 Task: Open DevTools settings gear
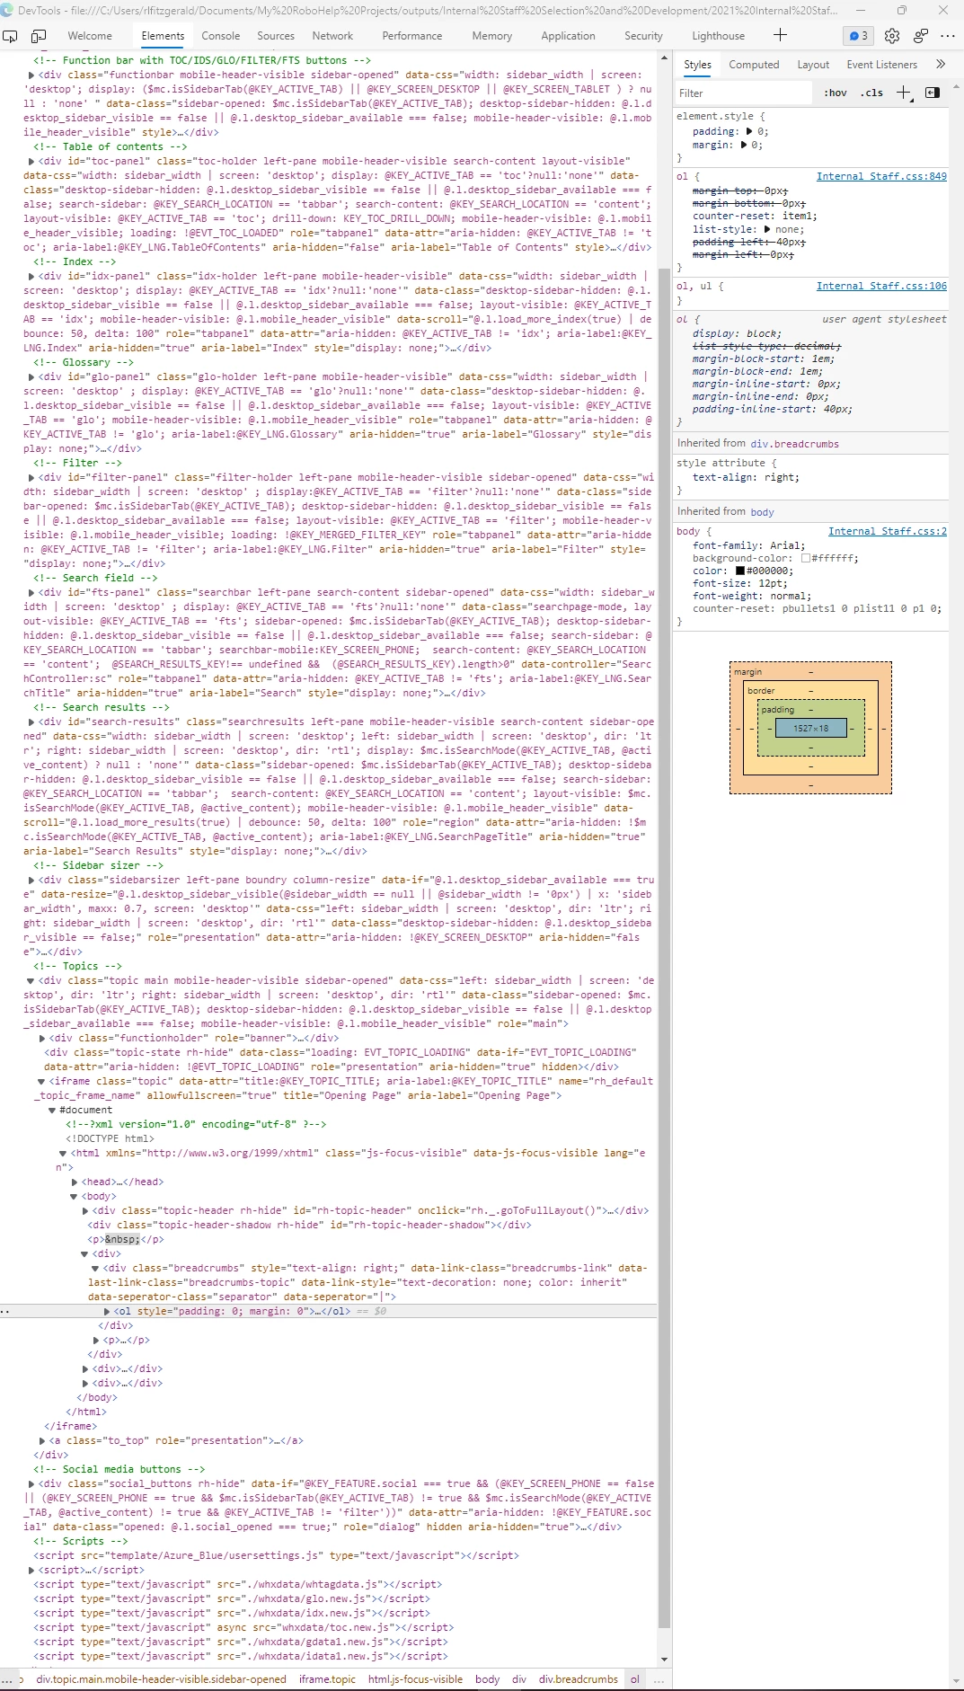[x=892, y=36]
